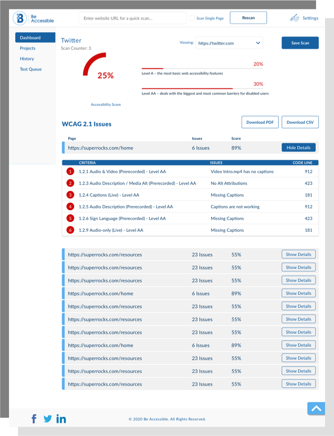Open the Facebook footer icon
The image size is (334, 436).
[34, 419]
